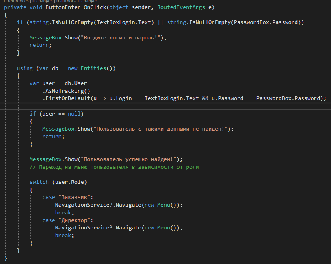Click the break statement under the "Директор" case

point(65,236)
